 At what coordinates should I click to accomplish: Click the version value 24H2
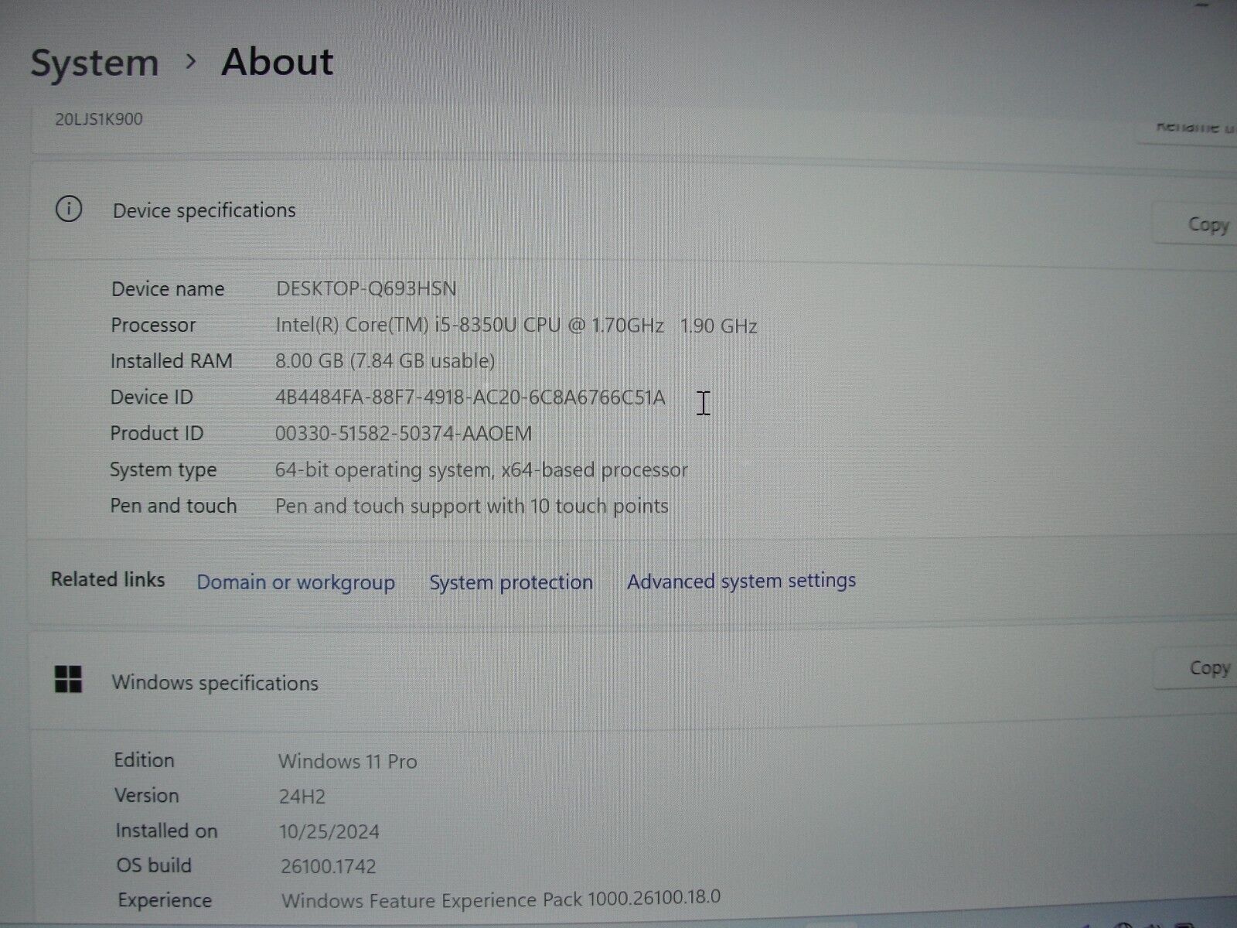click(x=302, y=797)
